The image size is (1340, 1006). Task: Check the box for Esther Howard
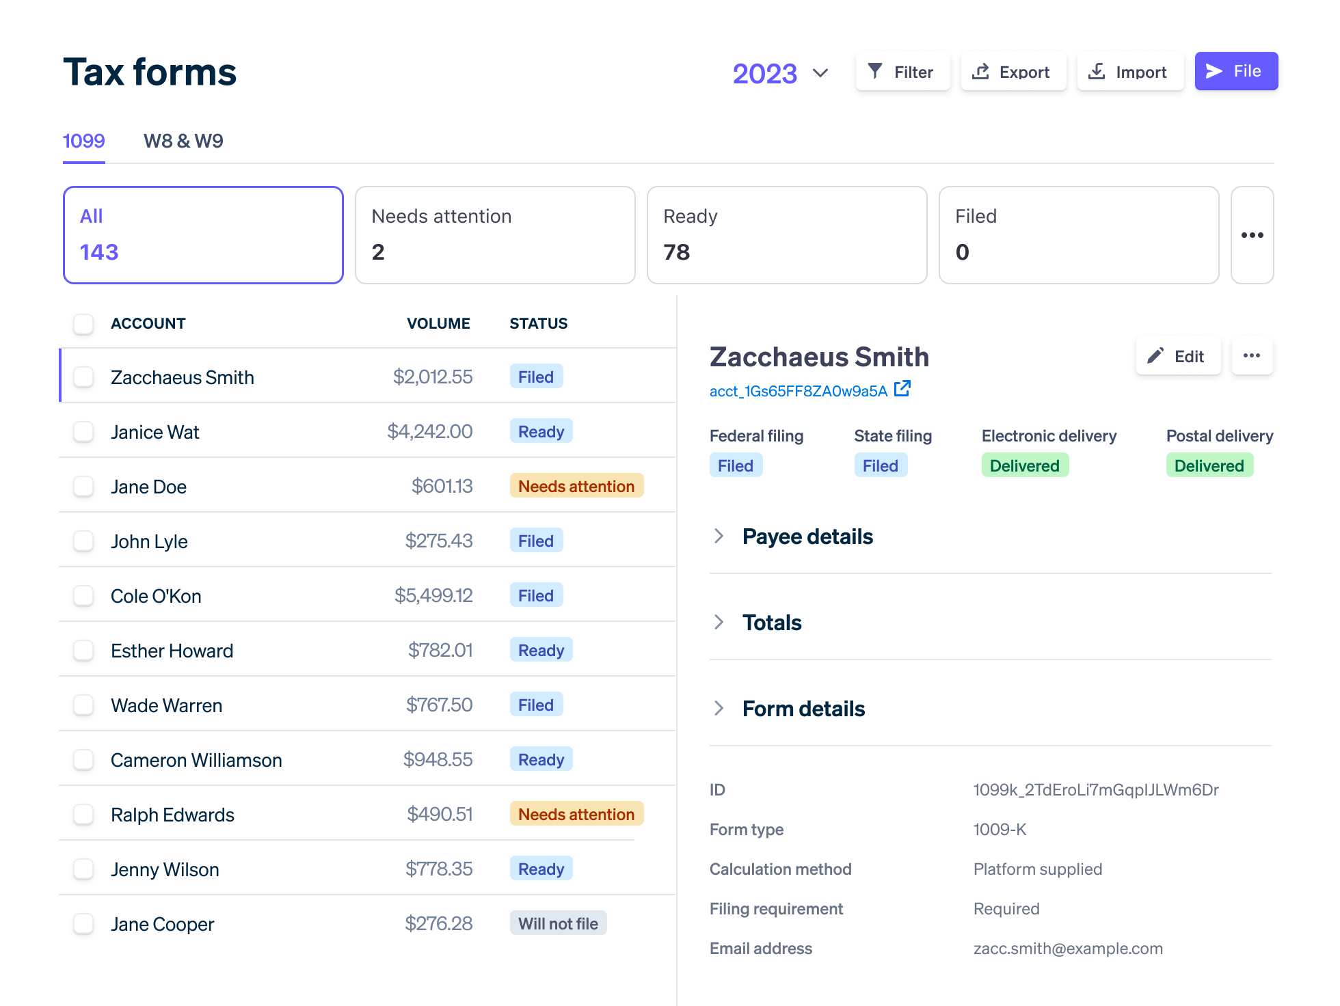point(83,650)
